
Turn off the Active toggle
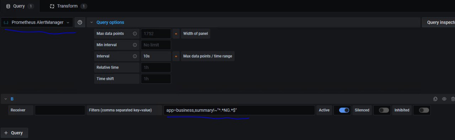click(x=344, y=110)
